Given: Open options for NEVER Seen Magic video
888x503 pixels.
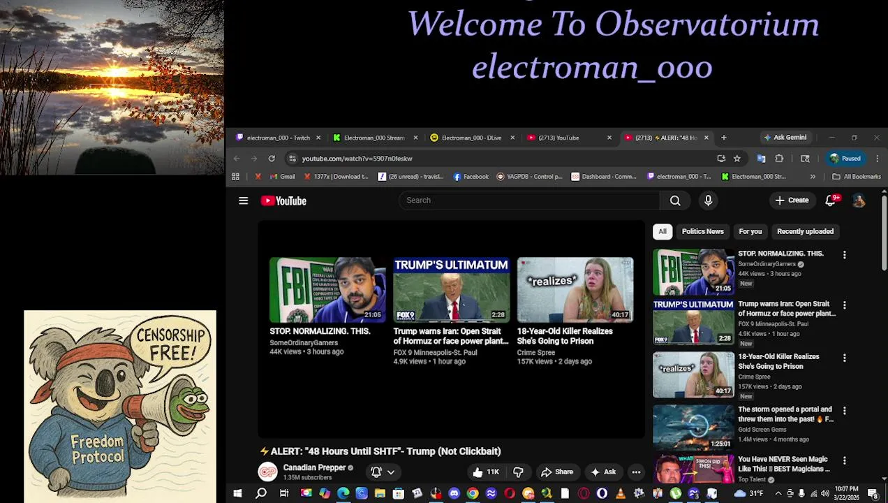Looking at the screenshot, I should (844, 460).
